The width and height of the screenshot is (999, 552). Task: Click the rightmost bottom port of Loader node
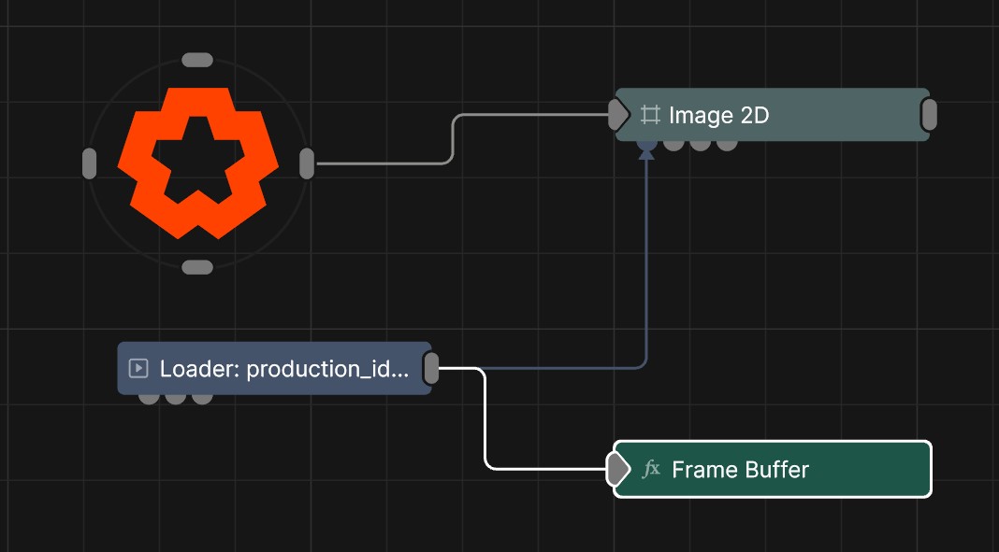tap(202, 398)
